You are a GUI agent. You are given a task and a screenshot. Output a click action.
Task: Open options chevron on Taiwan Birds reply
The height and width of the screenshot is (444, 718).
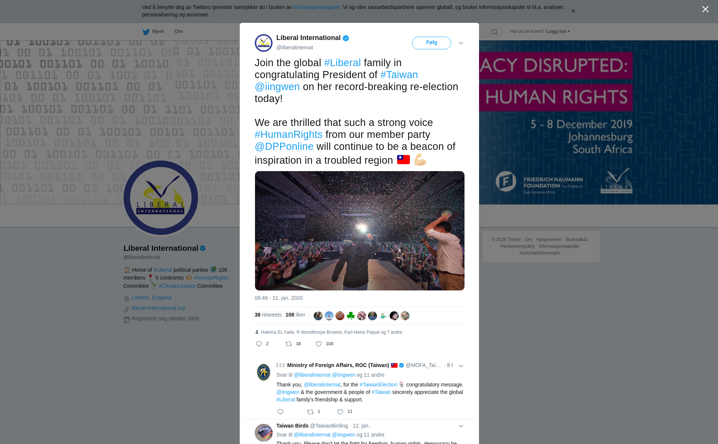461,426
